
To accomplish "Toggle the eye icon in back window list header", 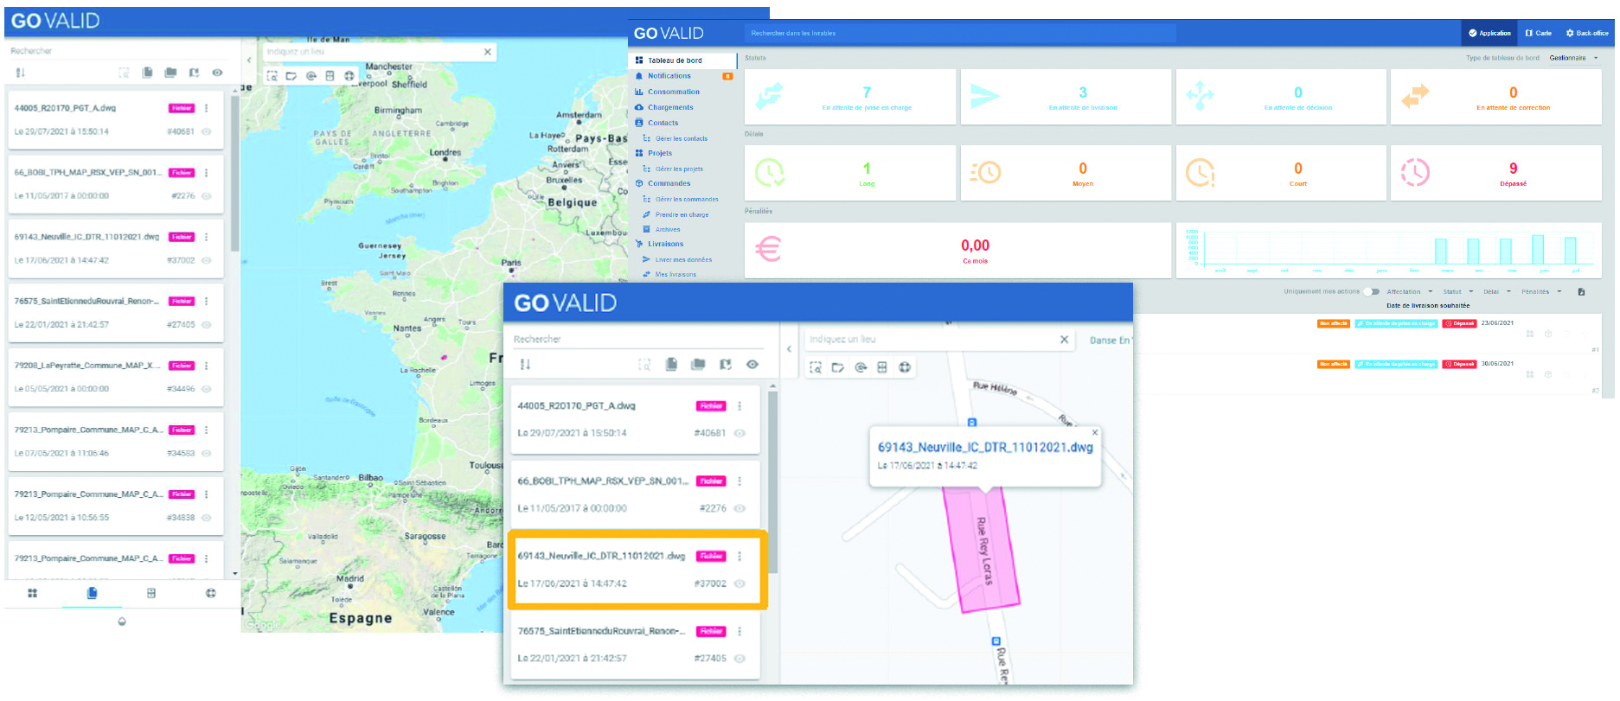I will coord(217,73).
